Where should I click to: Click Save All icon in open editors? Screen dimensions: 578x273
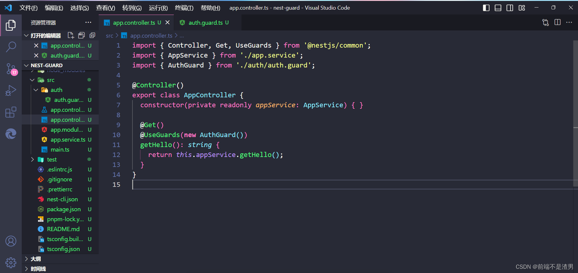point(81,36)
